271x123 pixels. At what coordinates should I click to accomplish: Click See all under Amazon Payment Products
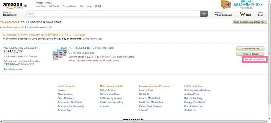point(144,110)
